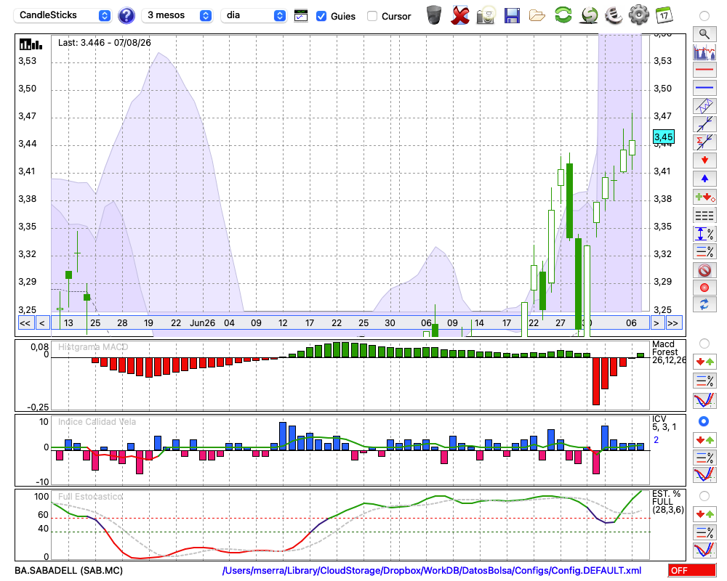Select the magnifying glass zoom tool
The height and width of the screenshot is (581, 727).
pos(704,34)
